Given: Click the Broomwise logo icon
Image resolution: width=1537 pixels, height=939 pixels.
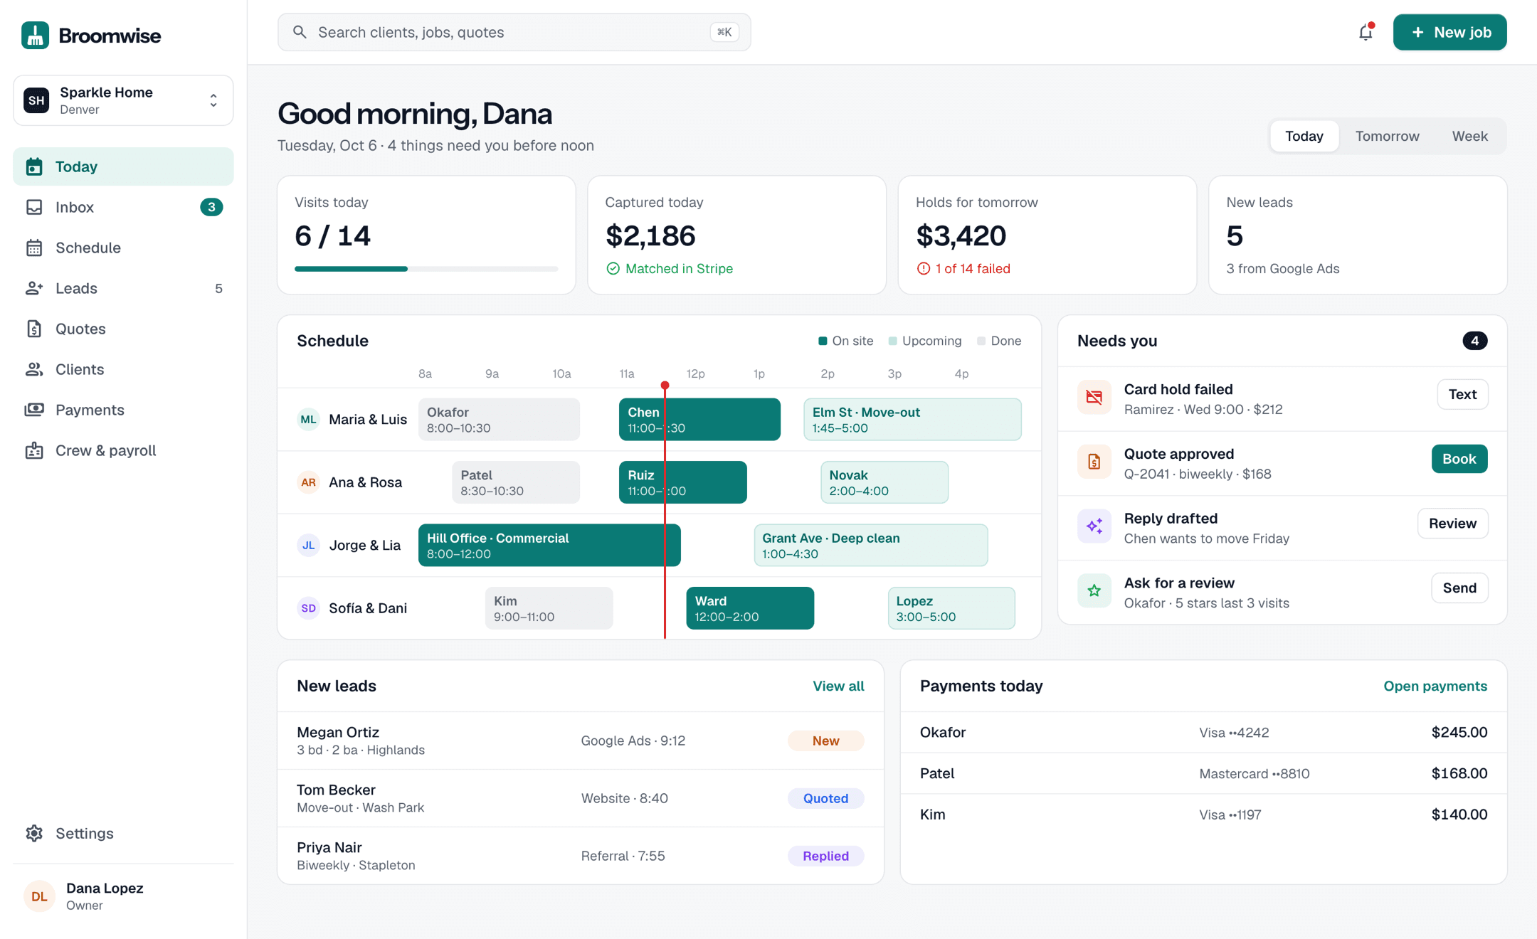Looking at the screenshot, I should click(35, 35).
